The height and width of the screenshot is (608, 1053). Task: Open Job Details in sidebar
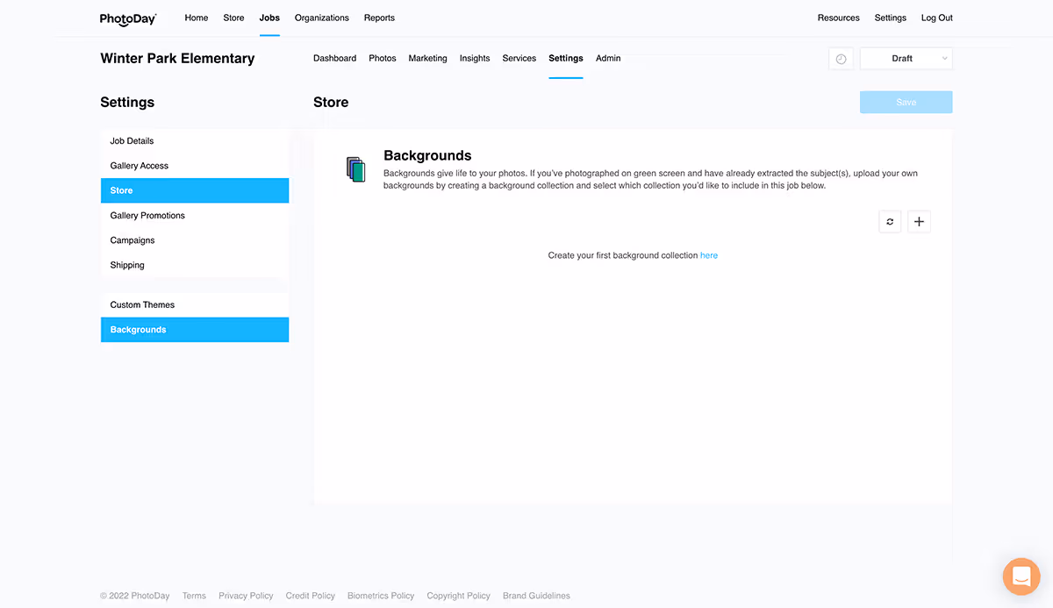coord(195,141)
